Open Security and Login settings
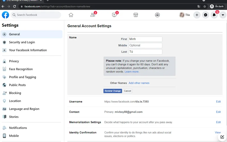The width and height of the screenshot is (227, 142). tap(31, 42)
